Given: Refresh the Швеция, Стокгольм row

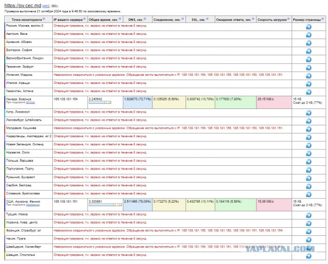Looking at the screenshot, I should tap(309, 256).
